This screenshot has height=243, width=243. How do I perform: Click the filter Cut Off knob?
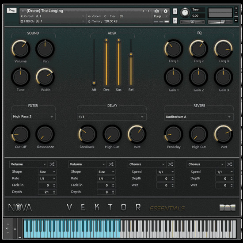(21, 134)
